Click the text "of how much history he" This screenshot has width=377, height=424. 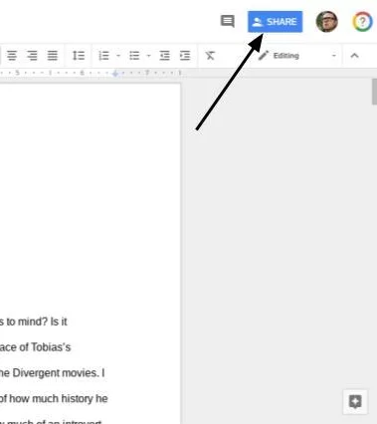[x=54, y=398]
